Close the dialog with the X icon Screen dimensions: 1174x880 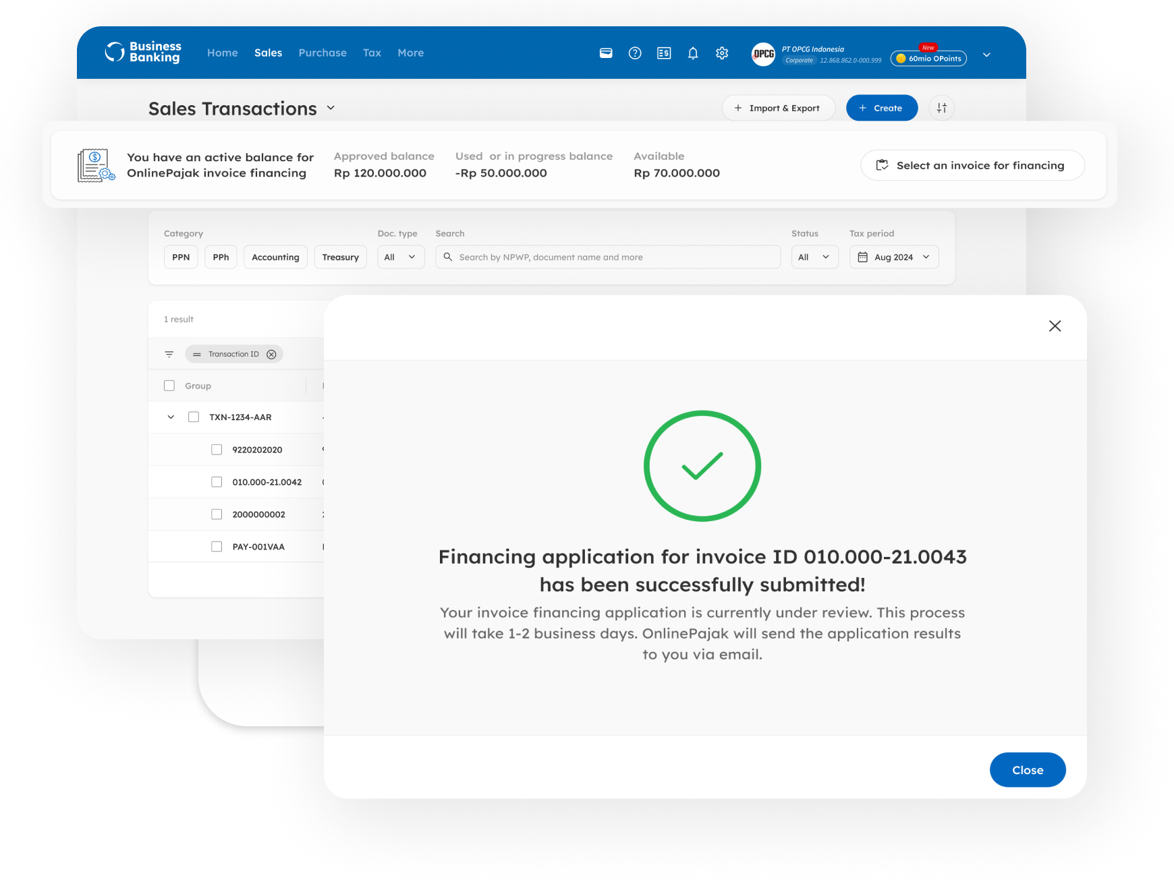tap(1055, 326)
